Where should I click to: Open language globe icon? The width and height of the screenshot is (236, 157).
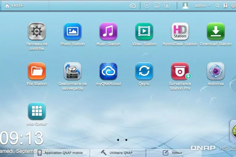[x=233, y=6]
